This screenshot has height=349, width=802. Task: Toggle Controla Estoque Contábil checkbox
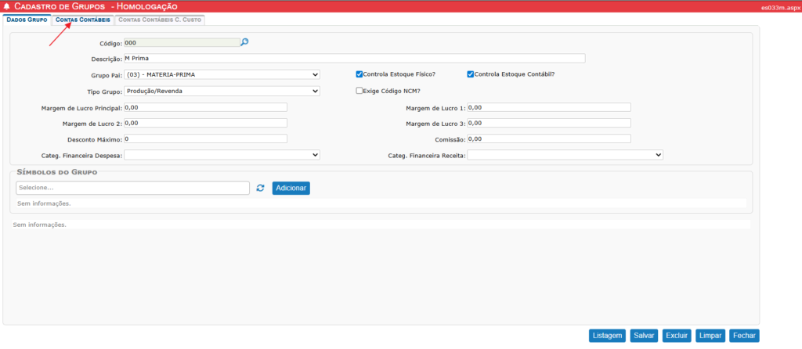[471, 74]
